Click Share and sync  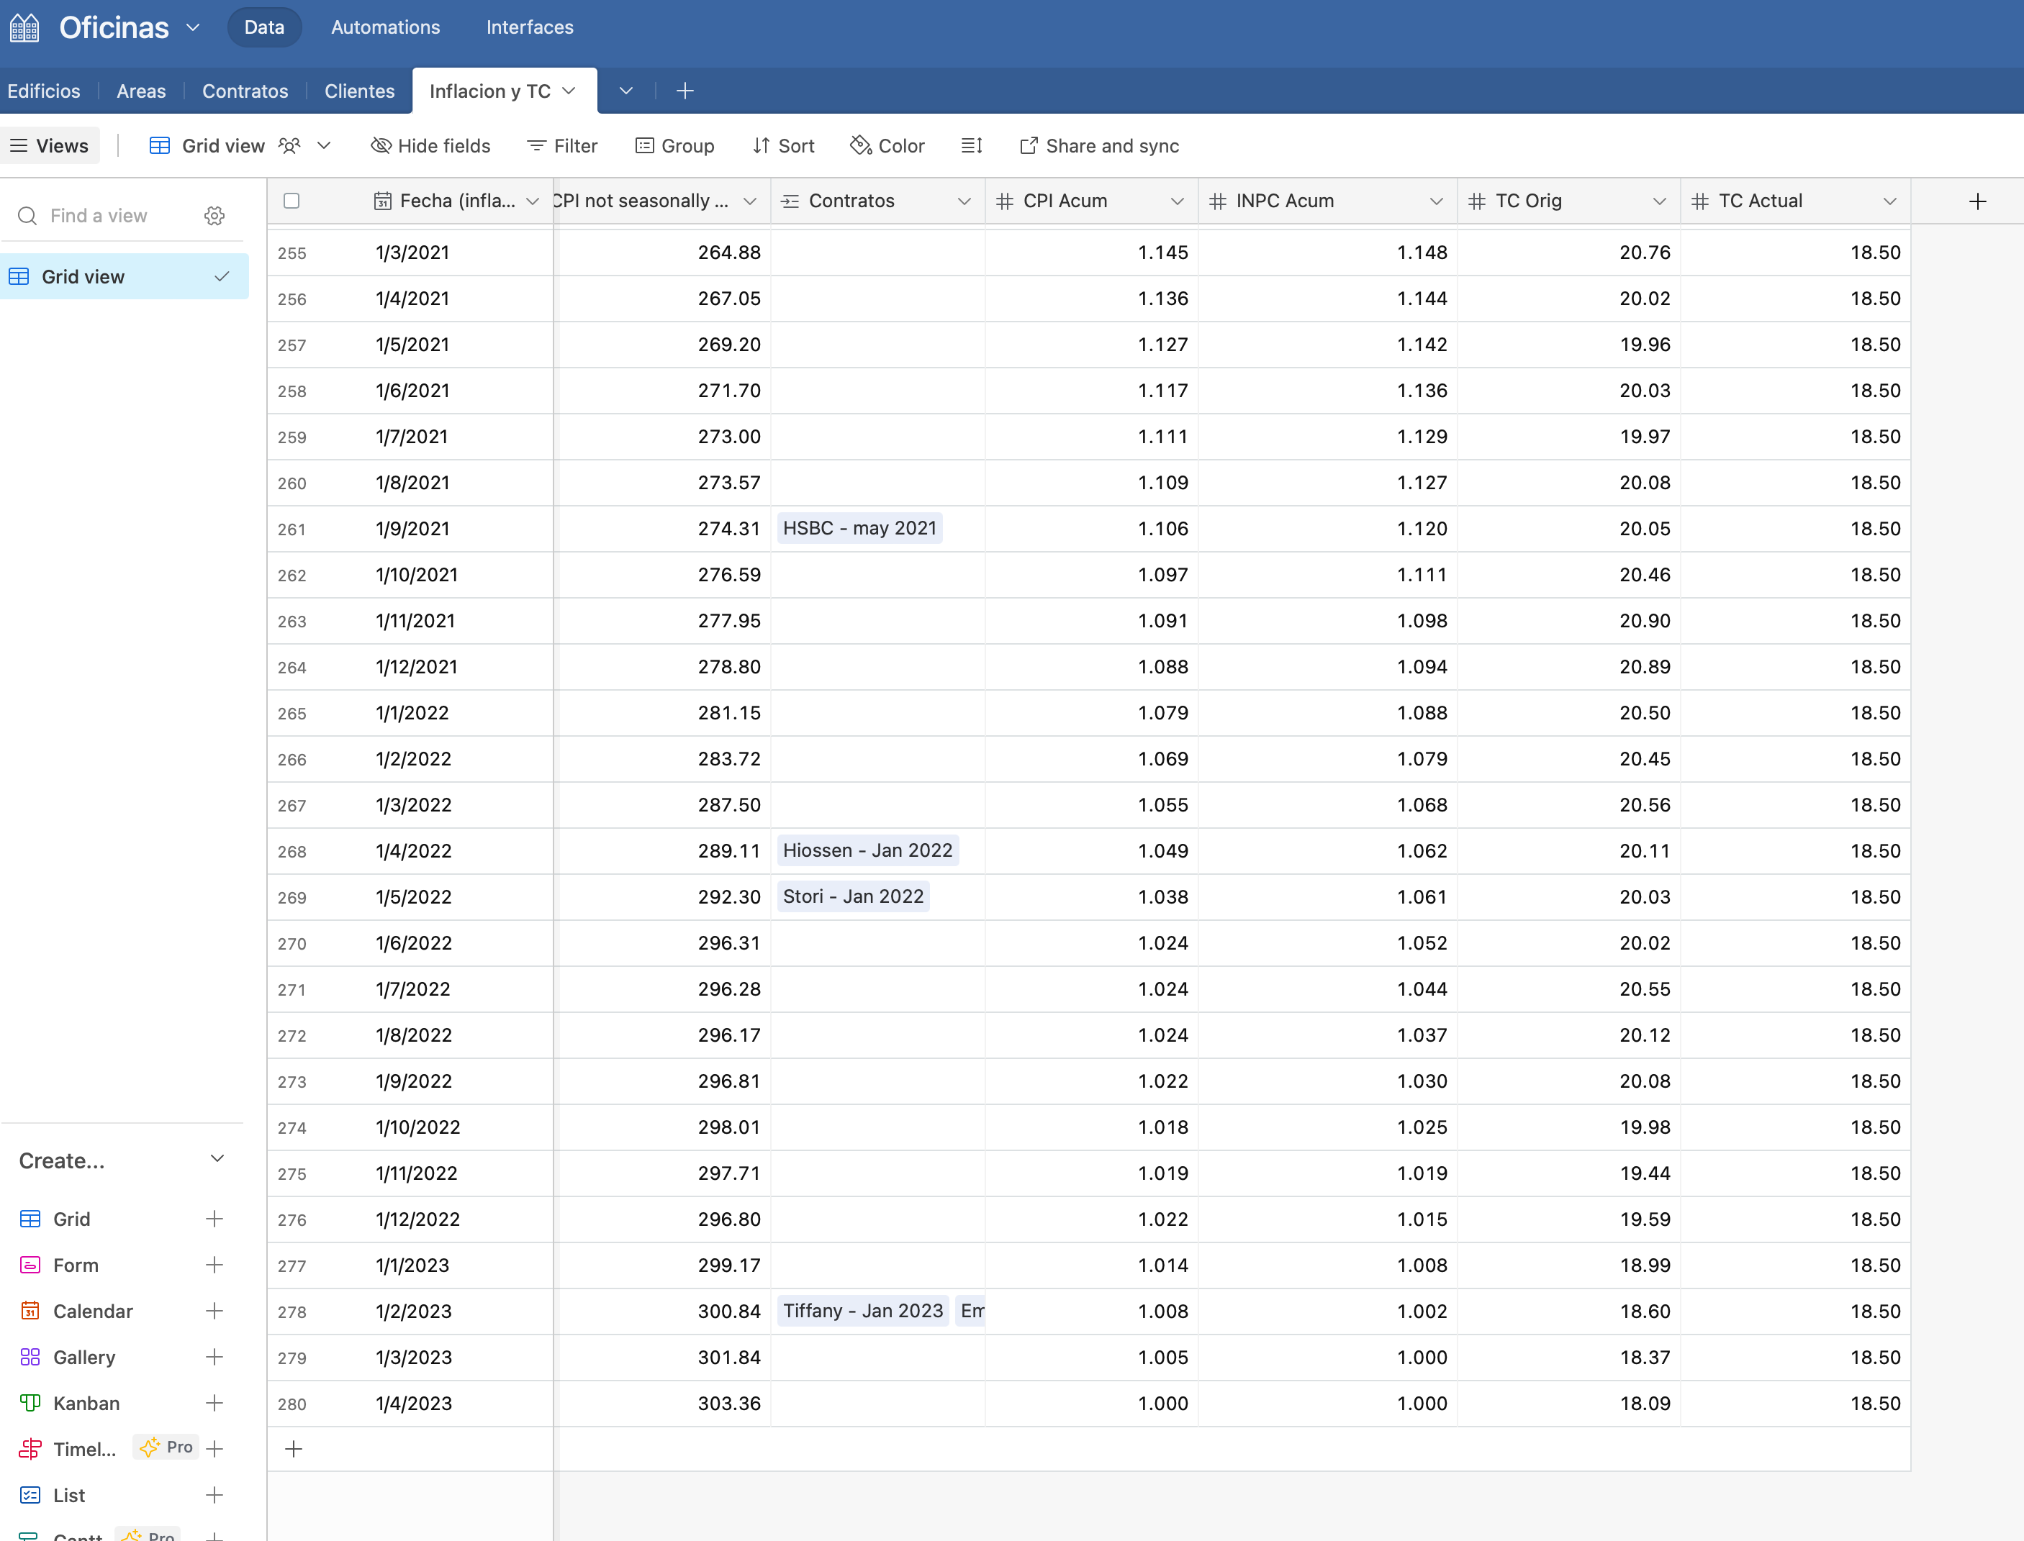click(x=1099, y=146)
